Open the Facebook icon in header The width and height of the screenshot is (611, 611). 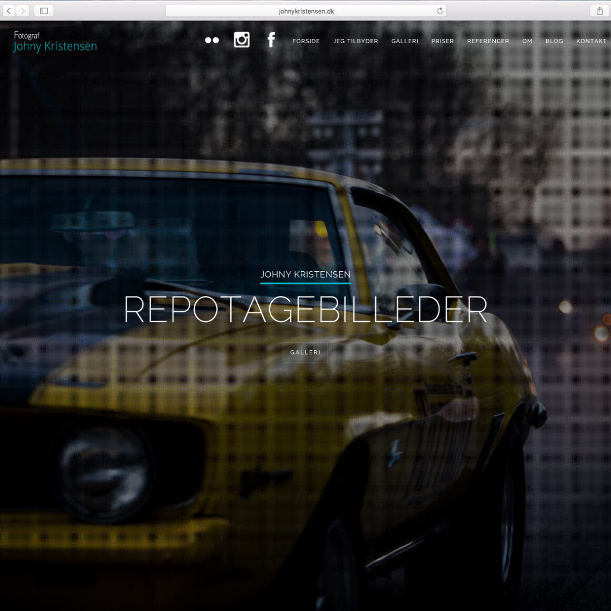click(x=271, y=40)
